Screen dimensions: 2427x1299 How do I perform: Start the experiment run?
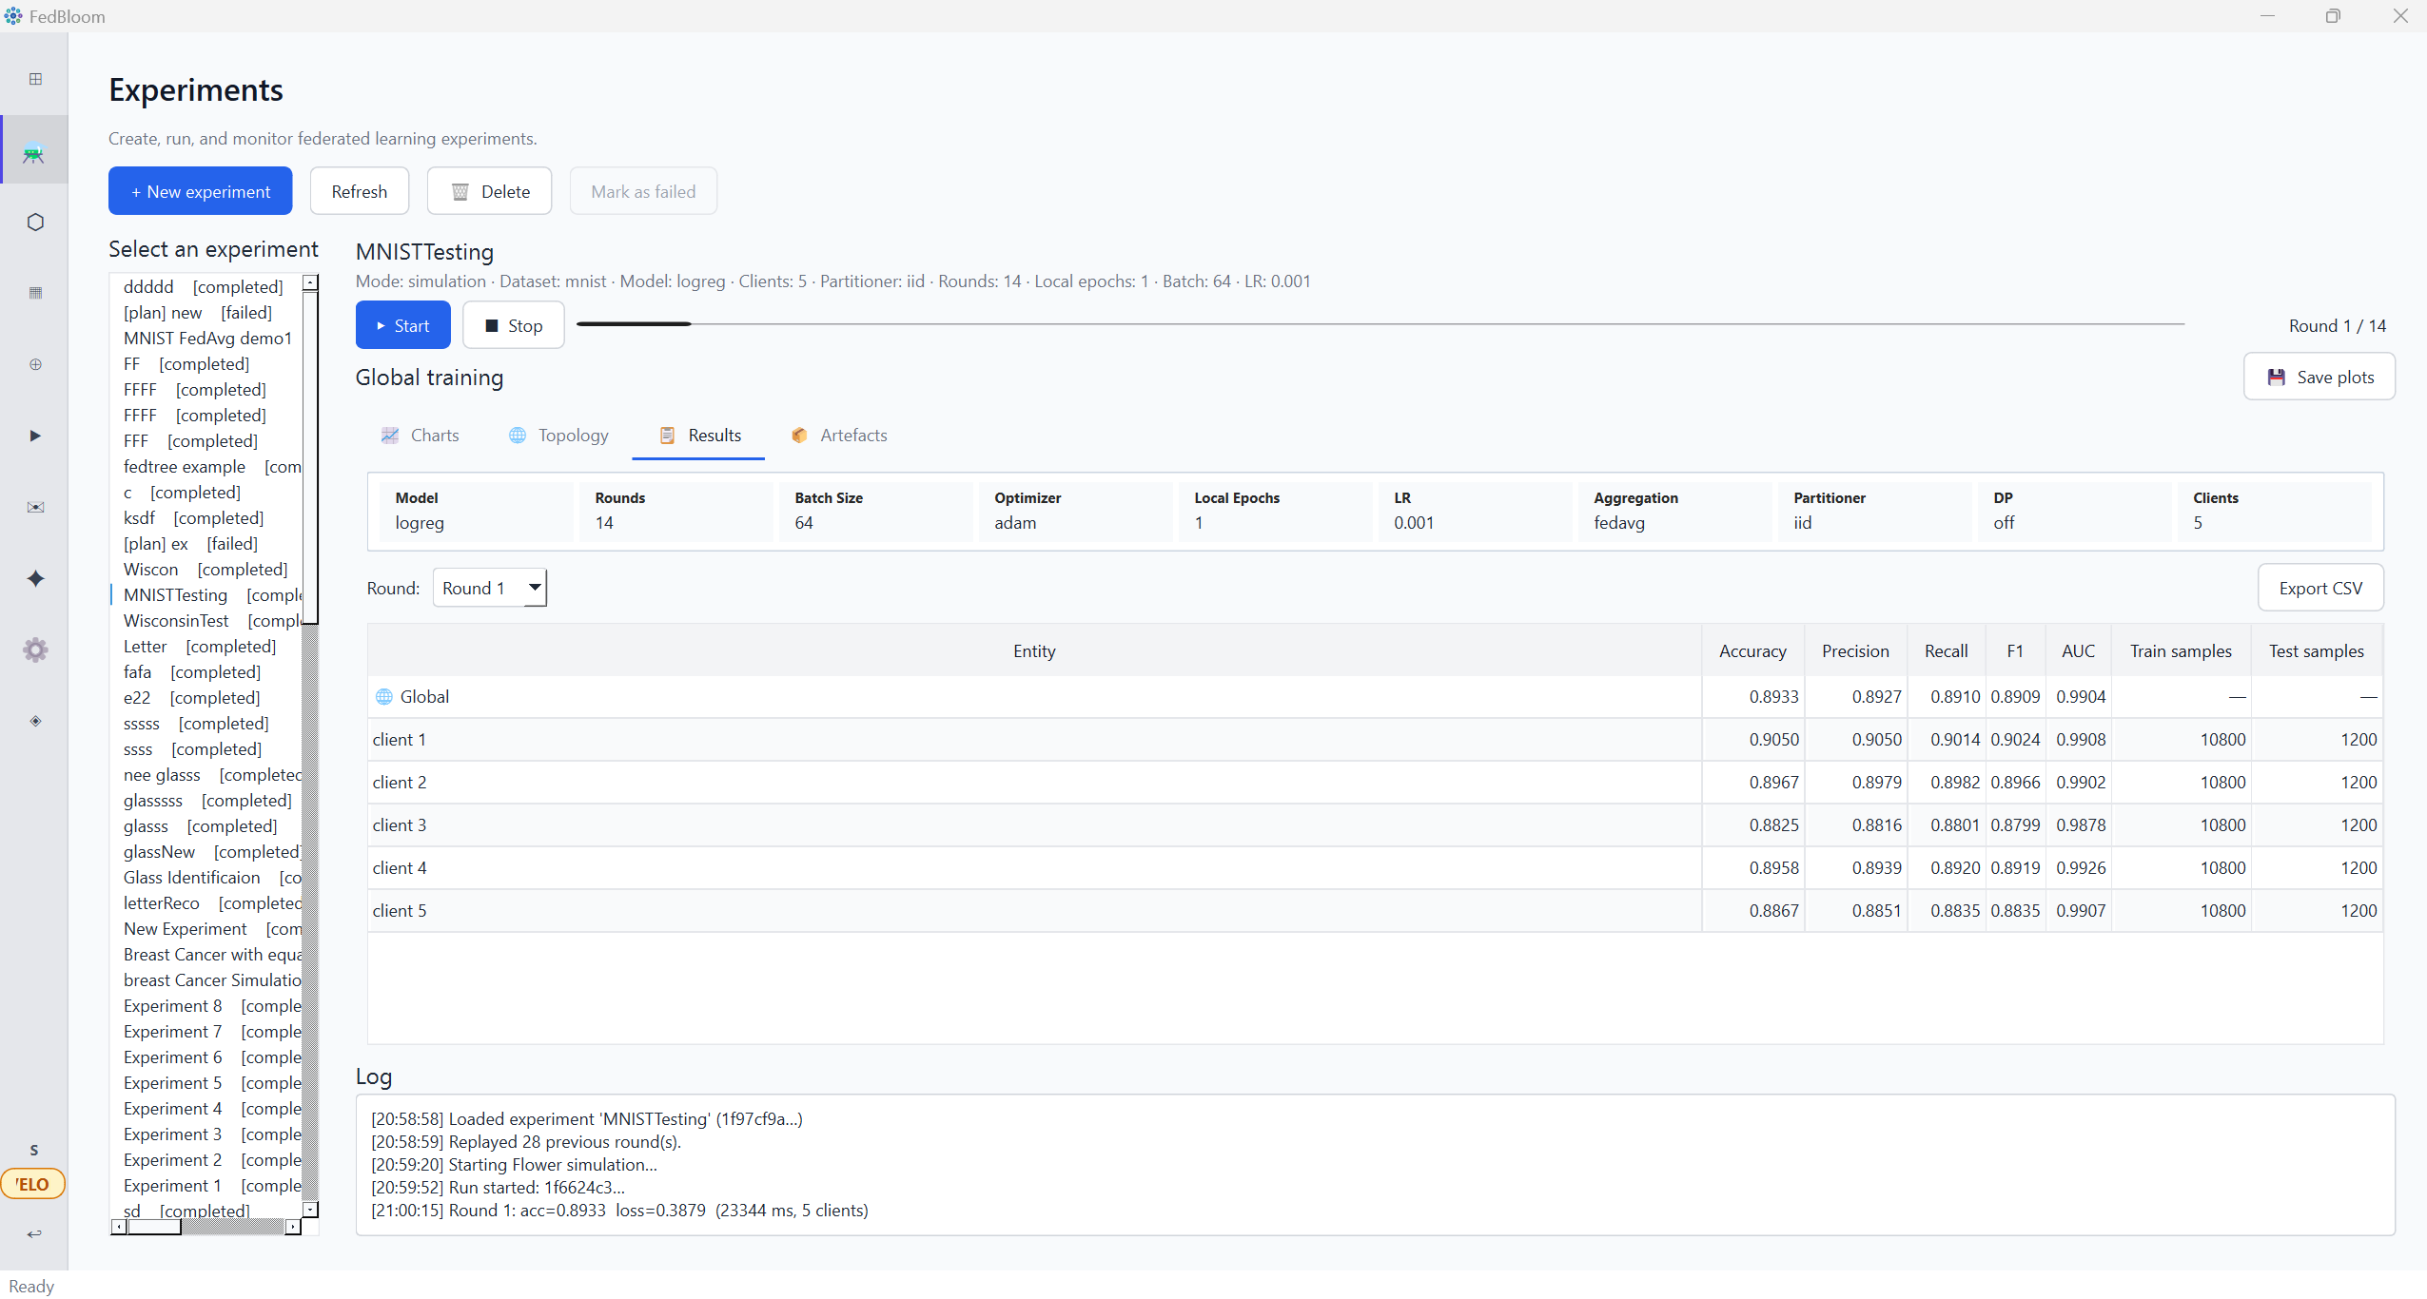403,325
